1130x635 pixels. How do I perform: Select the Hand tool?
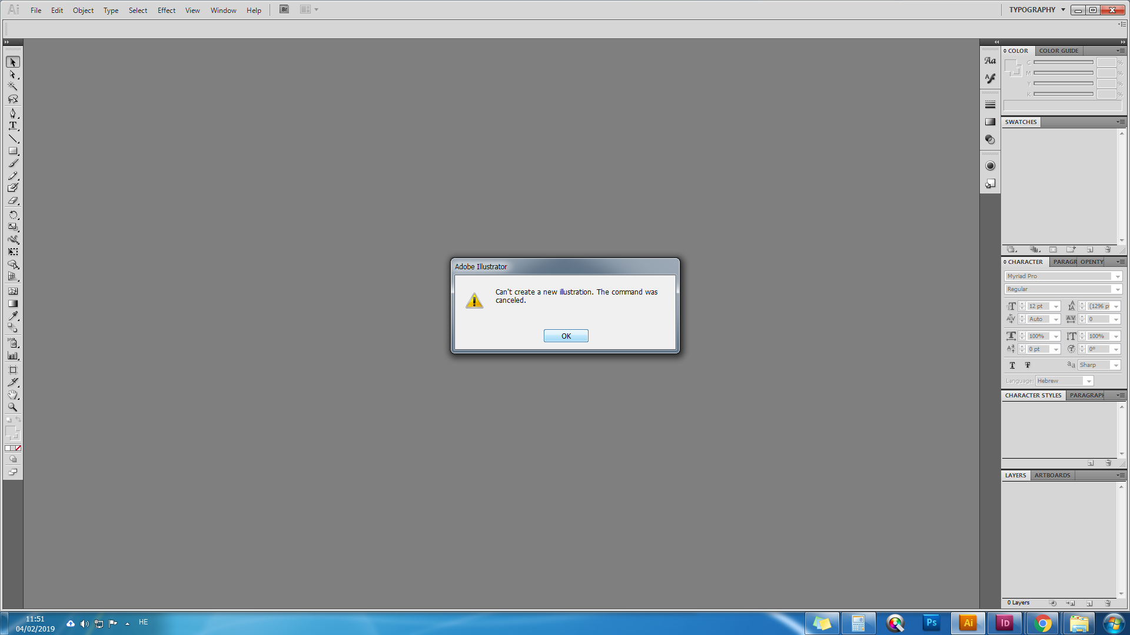tap(12, 395)
